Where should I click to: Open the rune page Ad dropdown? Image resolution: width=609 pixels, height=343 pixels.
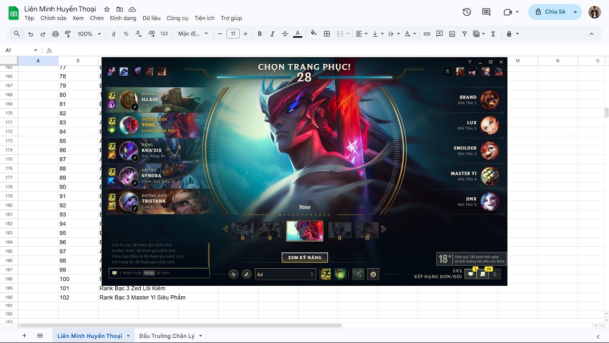click(x=285, y=274)
